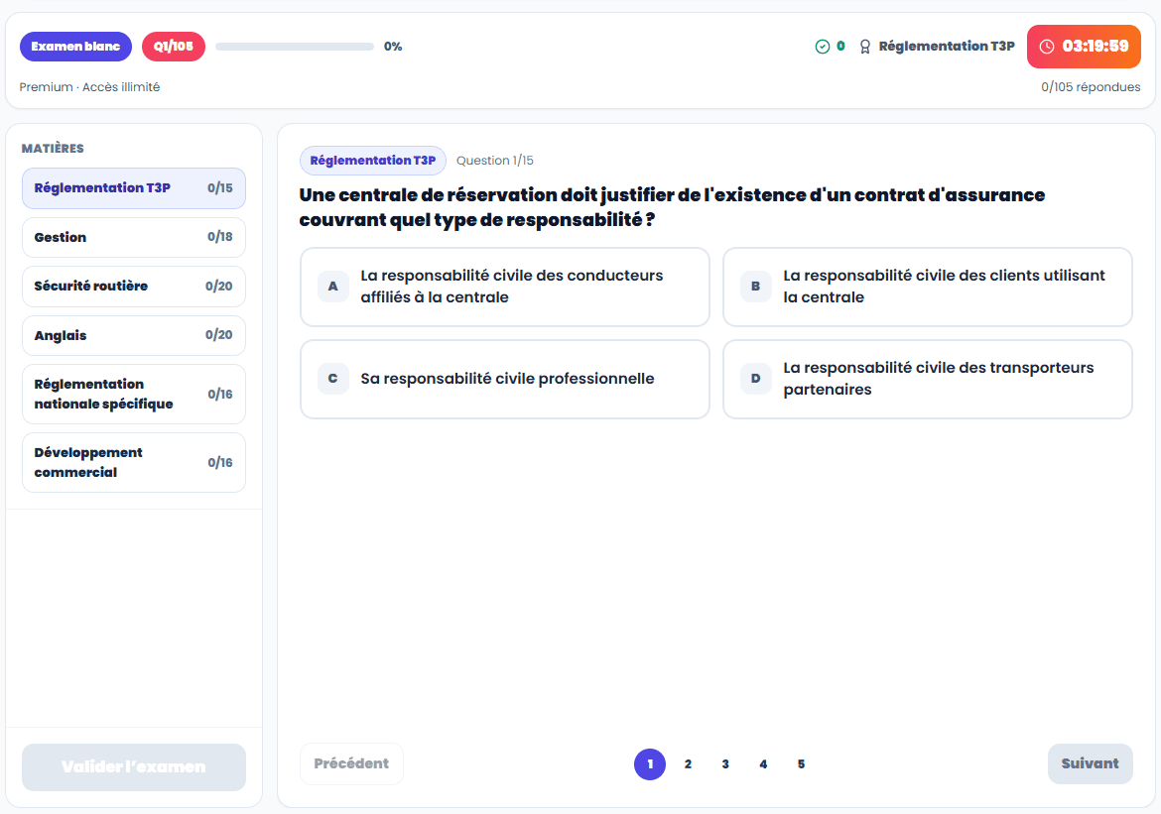This screenshot has width=1161, height=814.
Task: Jump to question page 5
Action: (x=801, y=764)
